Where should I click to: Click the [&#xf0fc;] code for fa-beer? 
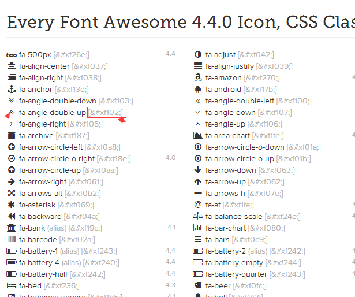250,286
